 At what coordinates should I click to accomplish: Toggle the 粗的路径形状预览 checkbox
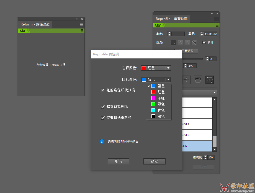[x=103, y=90]
